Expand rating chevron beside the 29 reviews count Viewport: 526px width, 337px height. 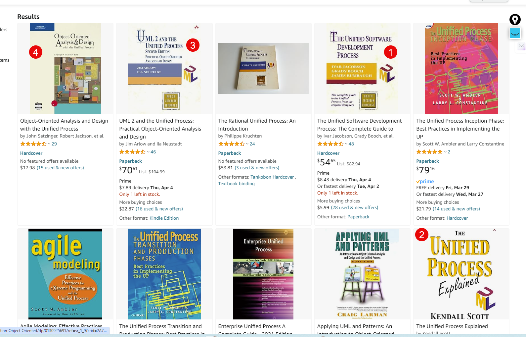49,144
